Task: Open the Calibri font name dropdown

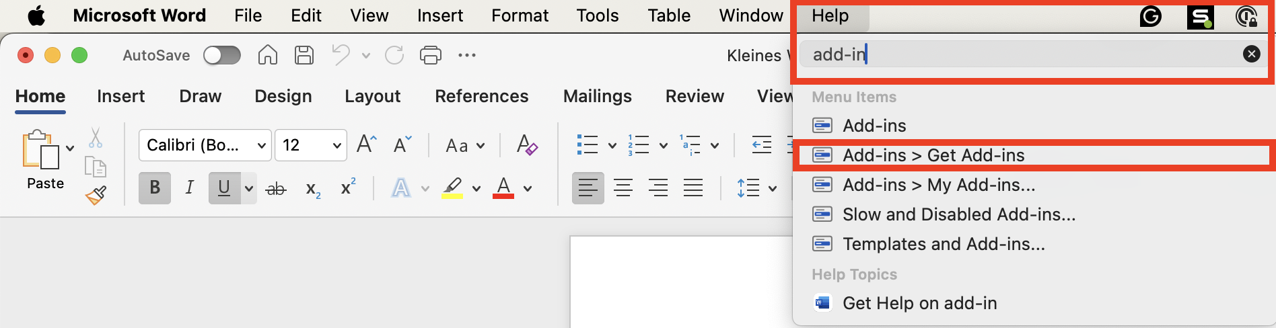Action: click(262, 146)
